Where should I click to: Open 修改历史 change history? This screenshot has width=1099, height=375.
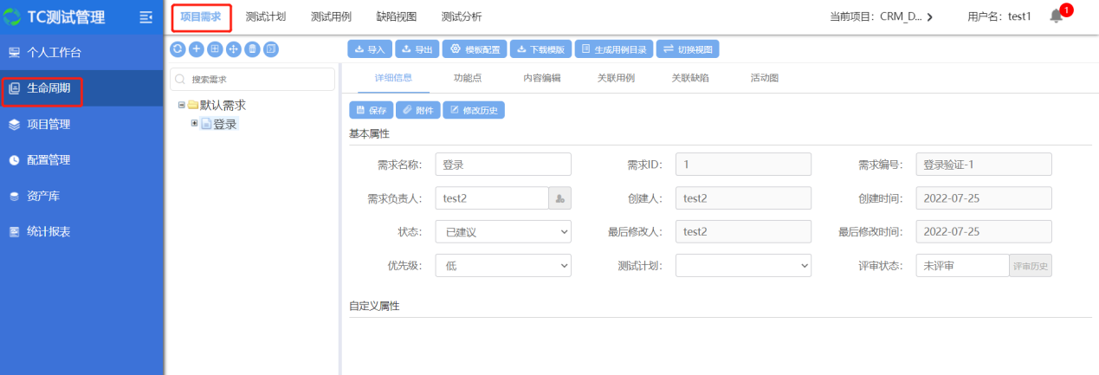474,110
